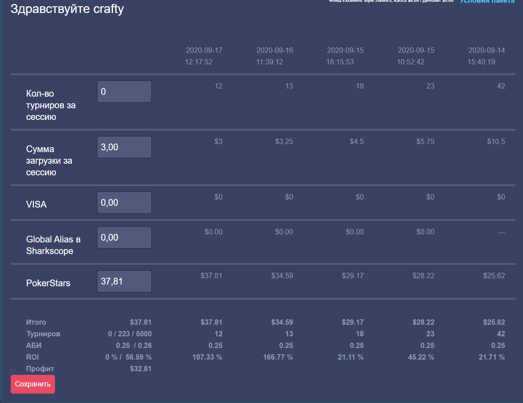Click the 21.71 % ROI value
The image size is (523, 403).
tap(492, 357)
